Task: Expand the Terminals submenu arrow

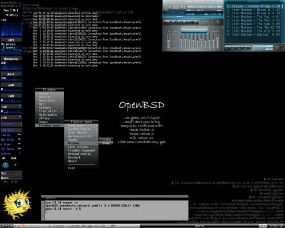Action: tap(62, 100)
